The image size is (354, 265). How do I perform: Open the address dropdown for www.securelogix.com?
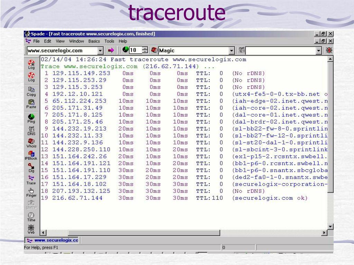pos(101,50)
